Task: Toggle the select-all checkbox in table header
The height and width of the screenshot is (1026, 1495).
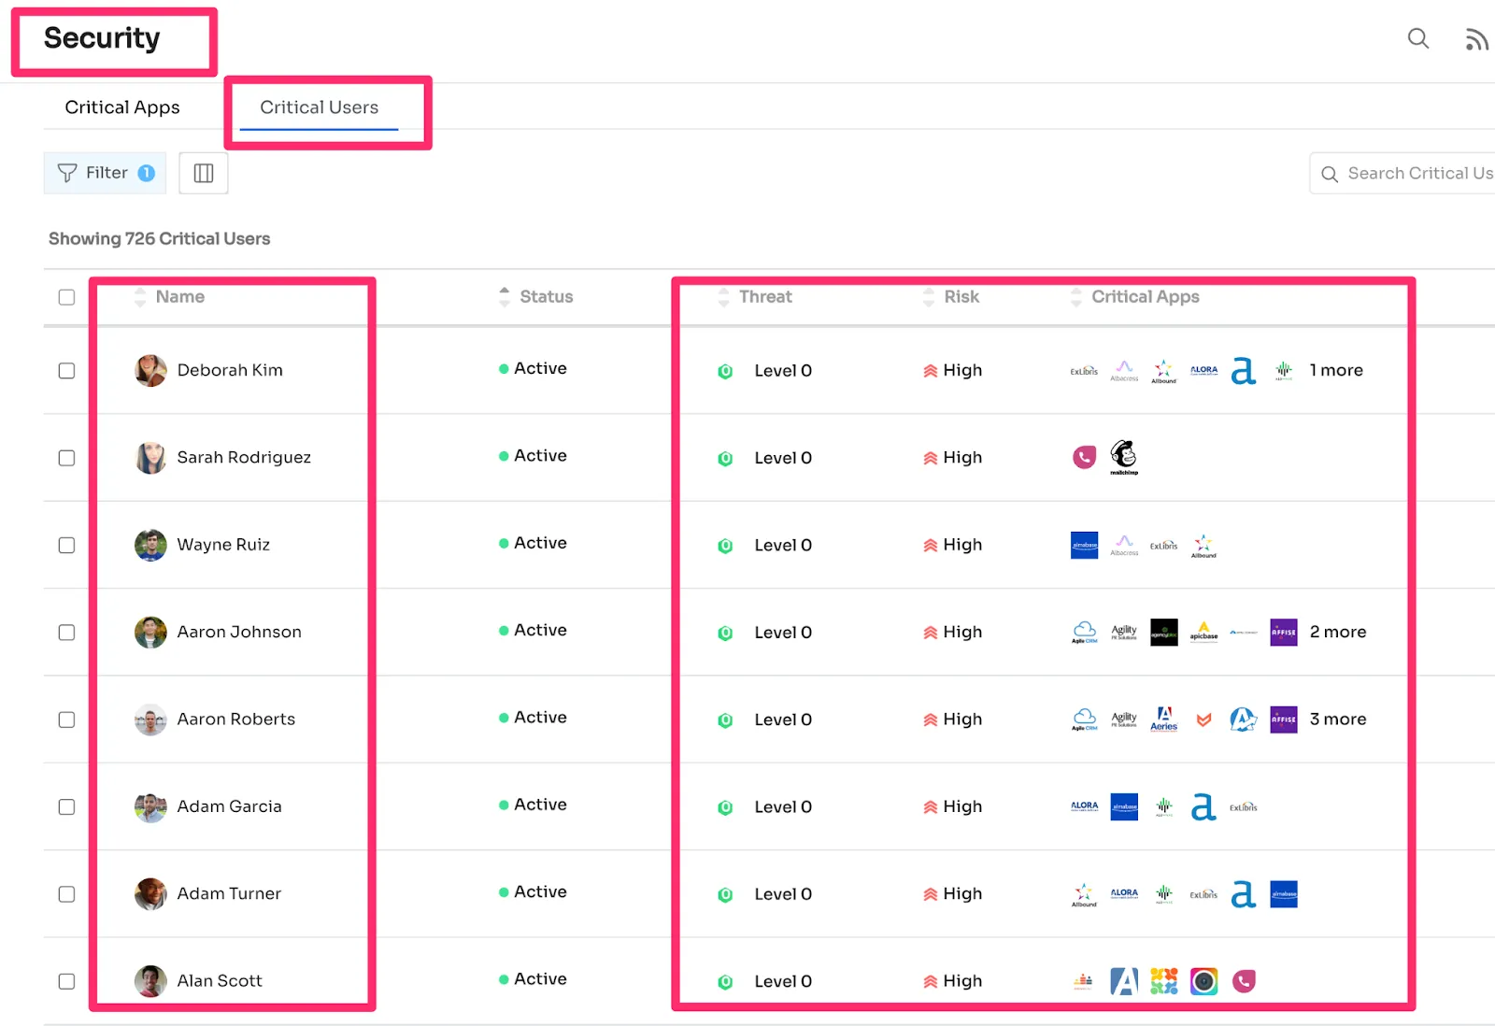Action: [x=66, y=297]
